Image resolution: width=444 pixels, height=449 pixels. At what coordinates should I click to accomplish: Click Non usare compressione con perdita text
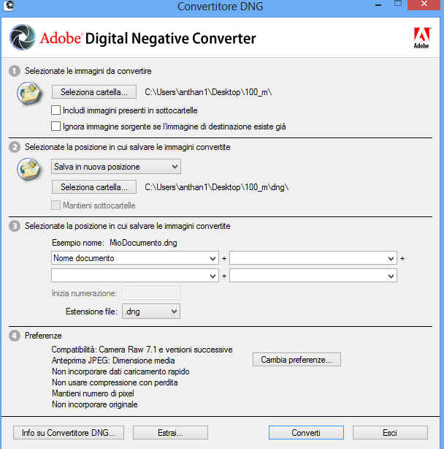[x=115, y=382]
